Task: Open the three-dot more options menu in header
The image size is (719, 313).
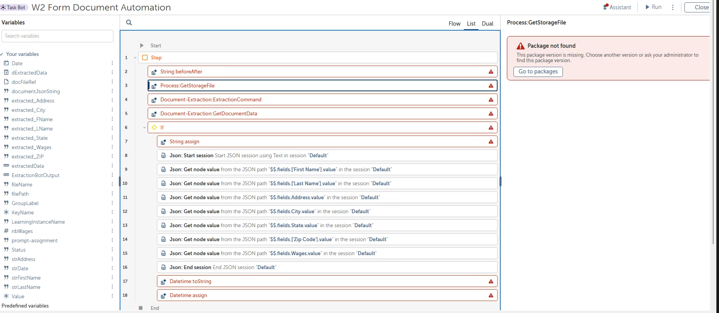Action: click(673, 7)
